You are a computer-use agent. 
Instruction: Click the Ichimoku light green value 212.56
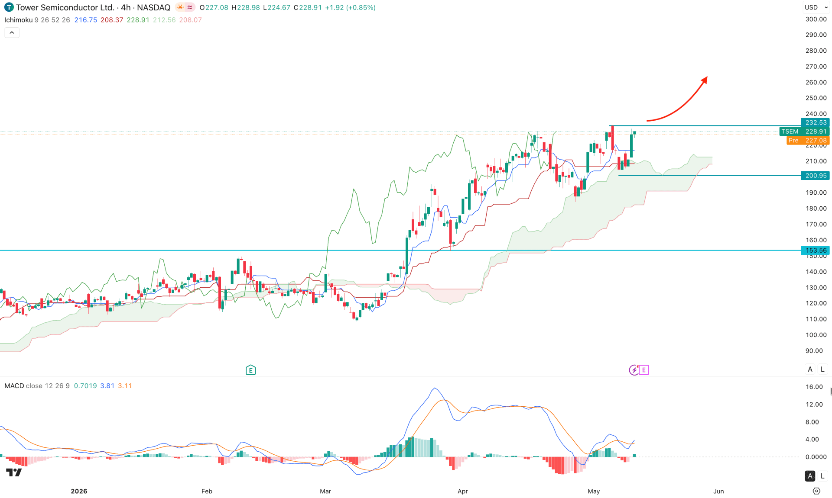[164, 20]
